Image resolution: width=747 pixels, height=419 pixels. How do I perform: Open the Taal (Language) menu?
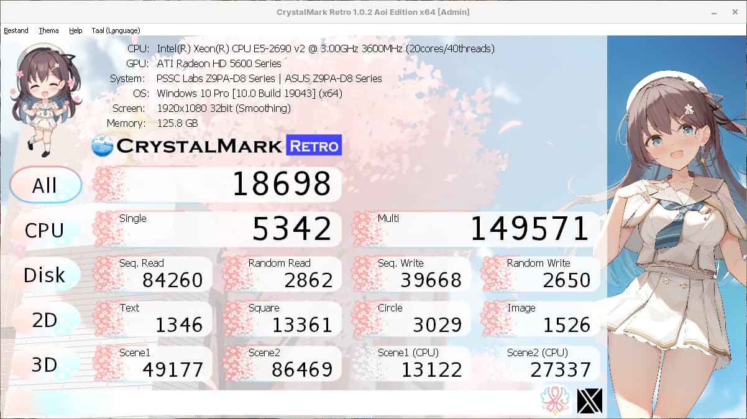pos(116,30)
